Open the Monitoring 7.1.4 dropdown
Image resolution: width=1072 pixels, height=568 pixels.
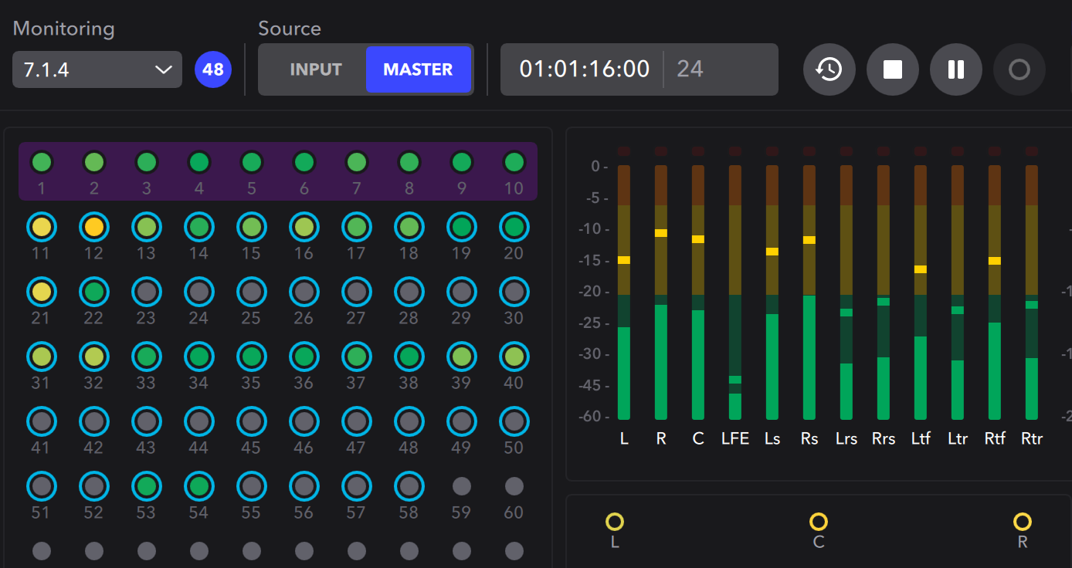[x=97, y=69]
